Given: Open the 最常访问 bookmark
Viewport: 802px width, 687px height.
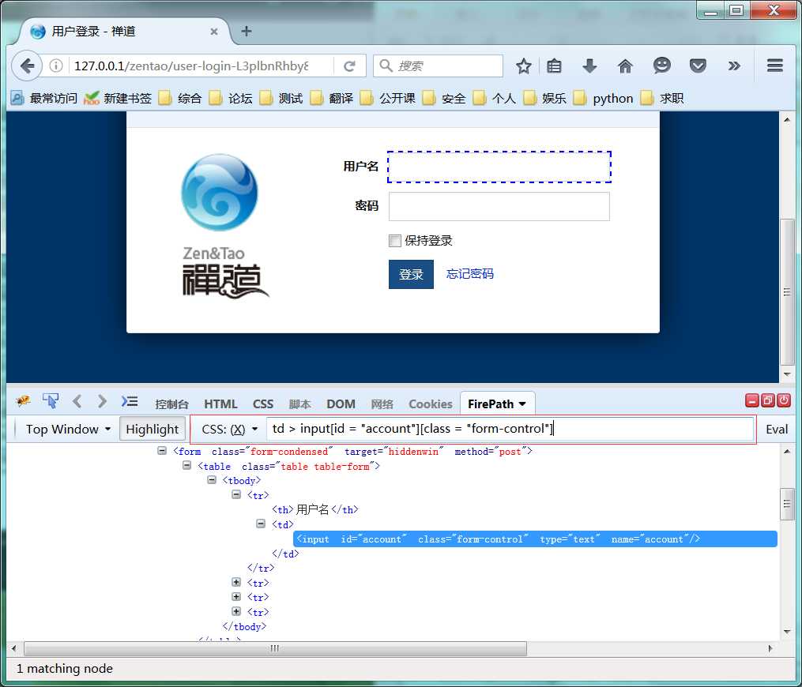Looking at the screenshot, I should 44,98.
